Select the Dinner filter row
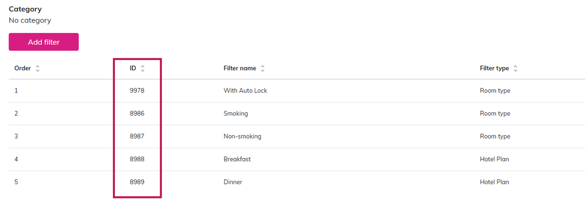Viewport: 585px width, 209px height. pos(233,182)
